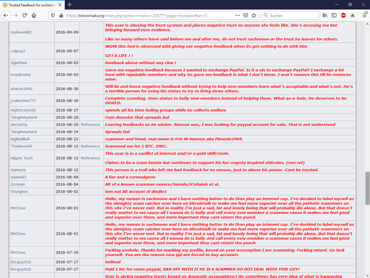Go back to the previous page
Screen dimensions: 370x278
6,15
